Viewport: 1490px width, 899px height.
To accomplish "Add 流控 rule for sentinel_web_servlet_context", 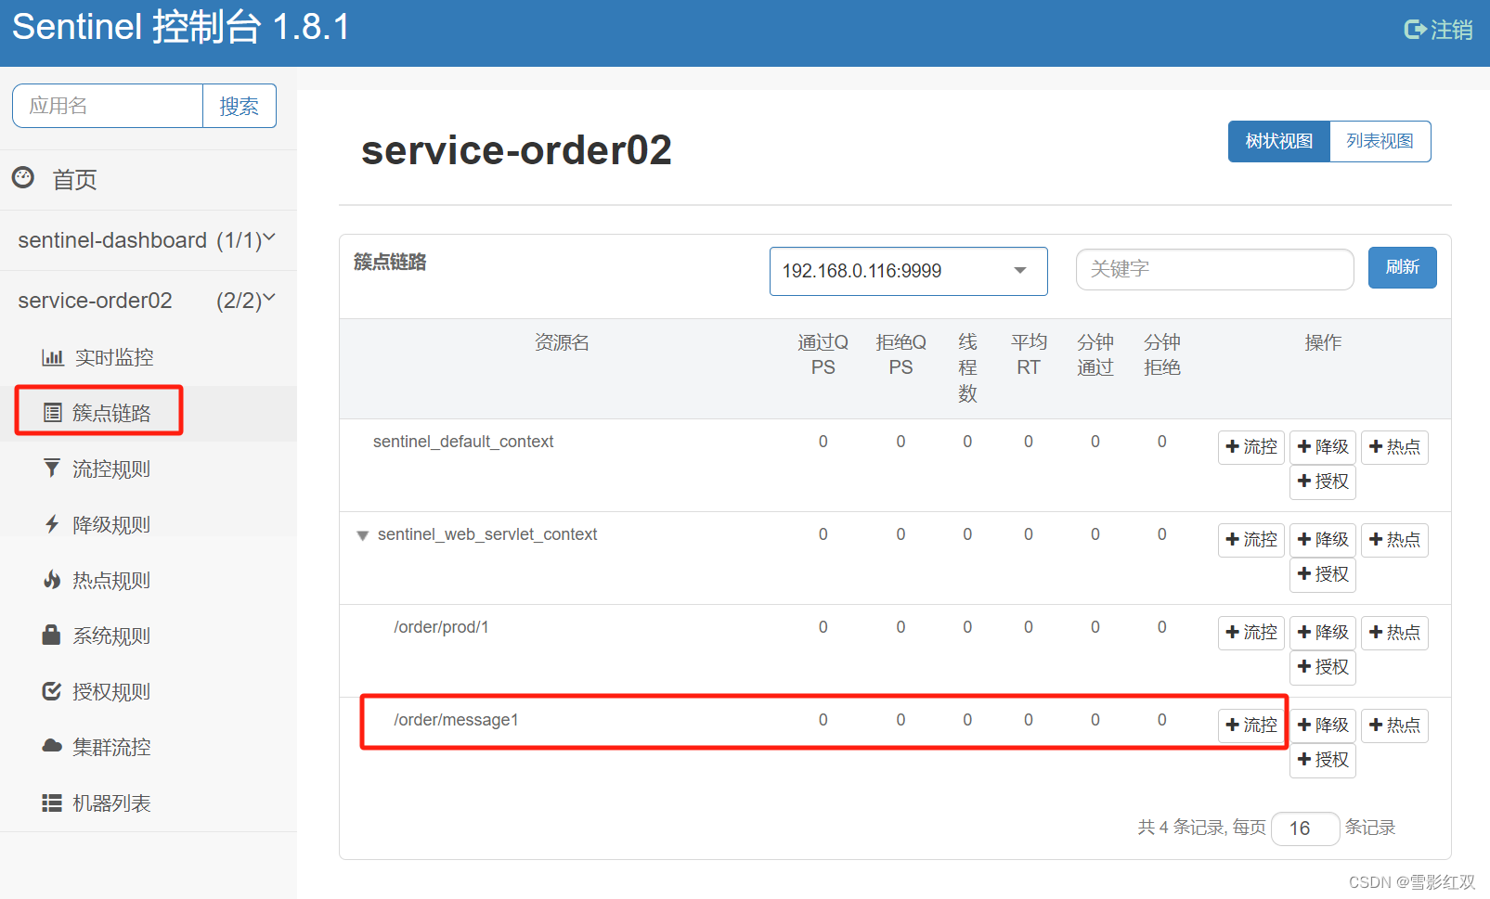I will 1250,540.
